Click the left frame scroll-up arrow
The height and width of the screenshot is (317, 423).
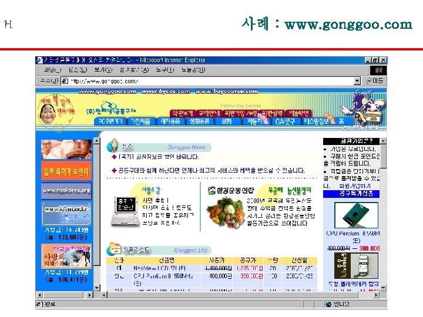point(97,140)
